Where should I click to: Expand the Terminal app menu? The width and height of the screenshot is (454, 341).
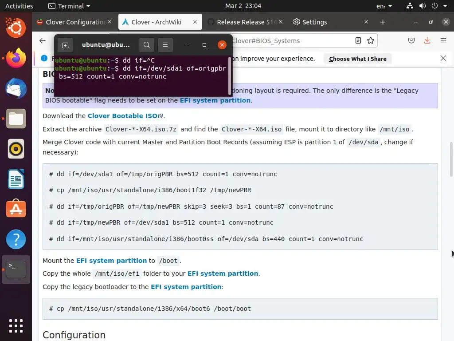69,6
